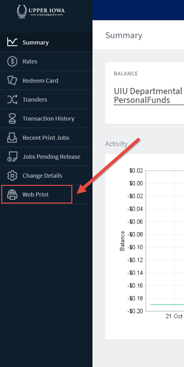The width and height of the screenshot is (184, 367).
Task: Click the Change Details gear icon
Action: 12,175
